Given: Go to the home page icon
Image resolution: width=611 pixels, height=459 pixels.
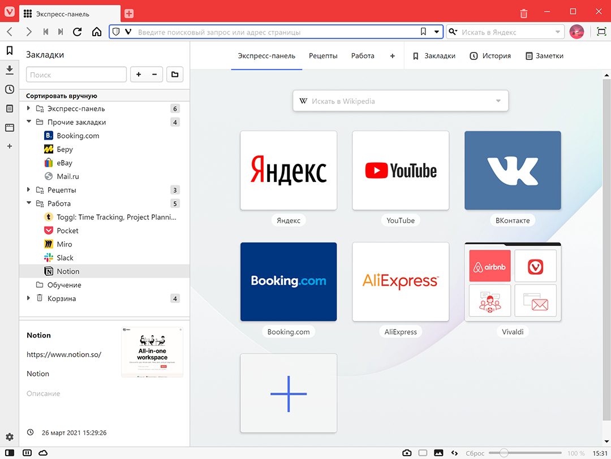Looking at the screenshot, I should point(97,32).
